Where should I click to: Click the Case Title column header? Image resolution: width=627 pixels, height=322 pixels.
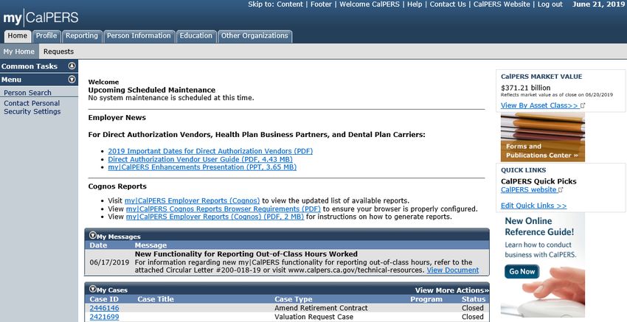(156, 299)
